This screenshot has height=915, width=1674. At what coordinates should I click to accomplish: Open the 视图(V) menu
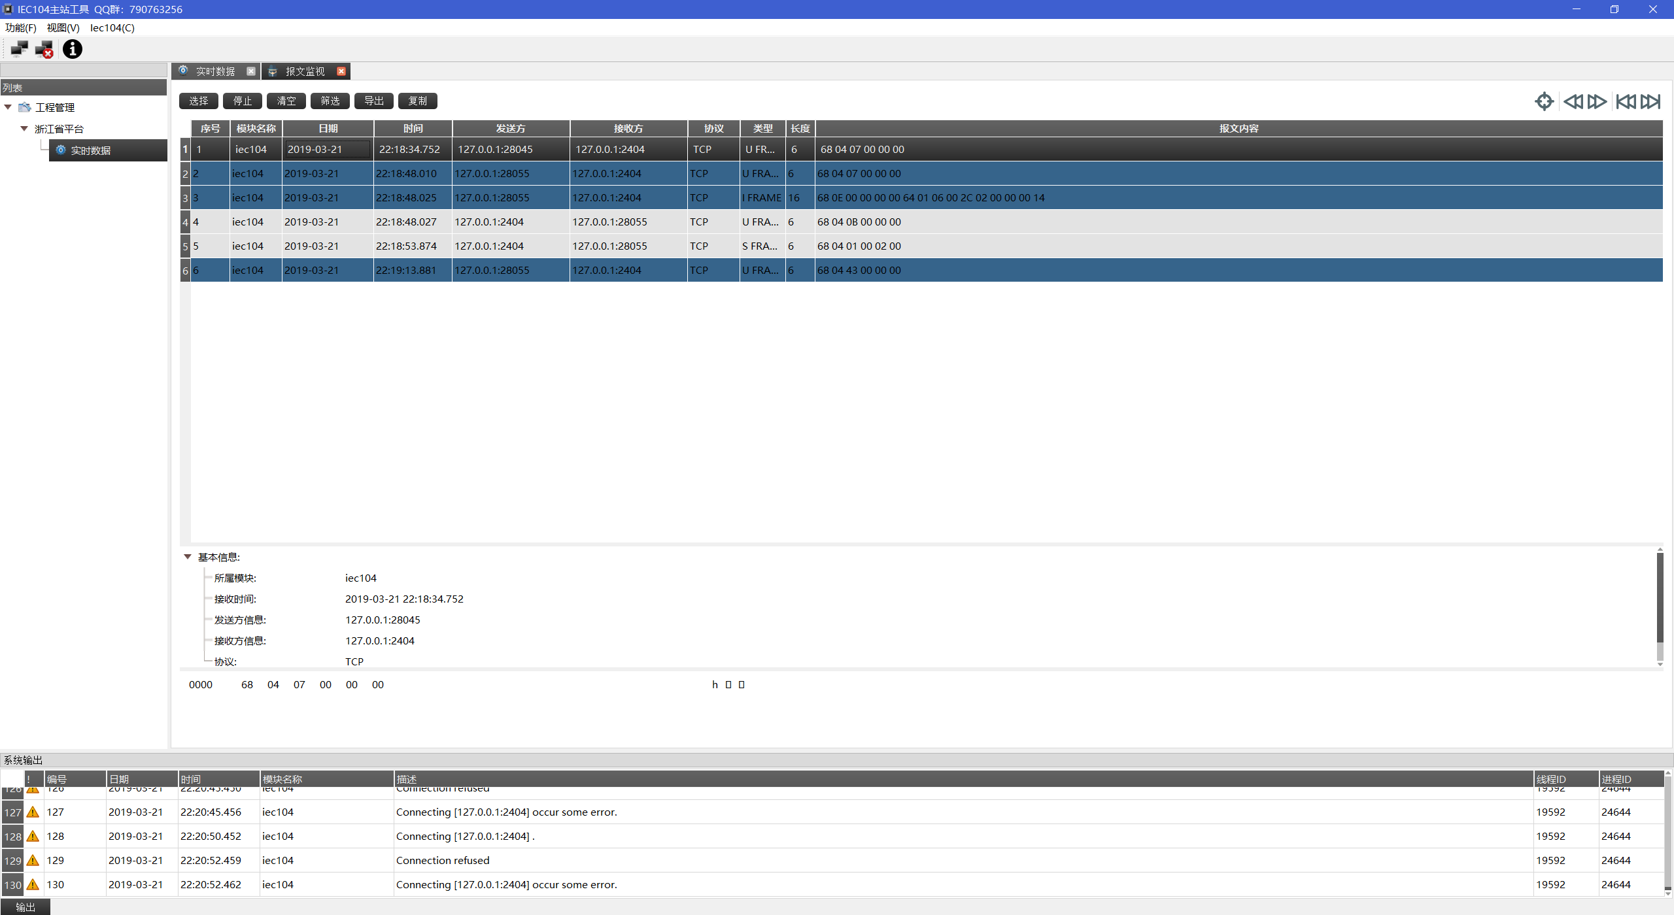[63, 27]
